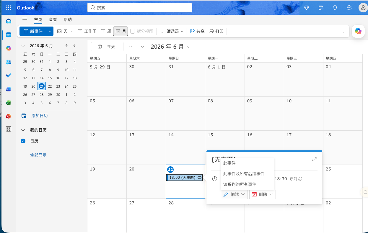The image size is (368, 233).
Task: Click the search magnifier at right edge
Action: [x=365, y=192]
